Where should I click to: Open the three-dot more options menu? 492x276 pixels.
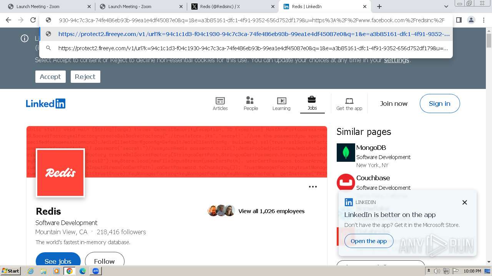[313, 187]
